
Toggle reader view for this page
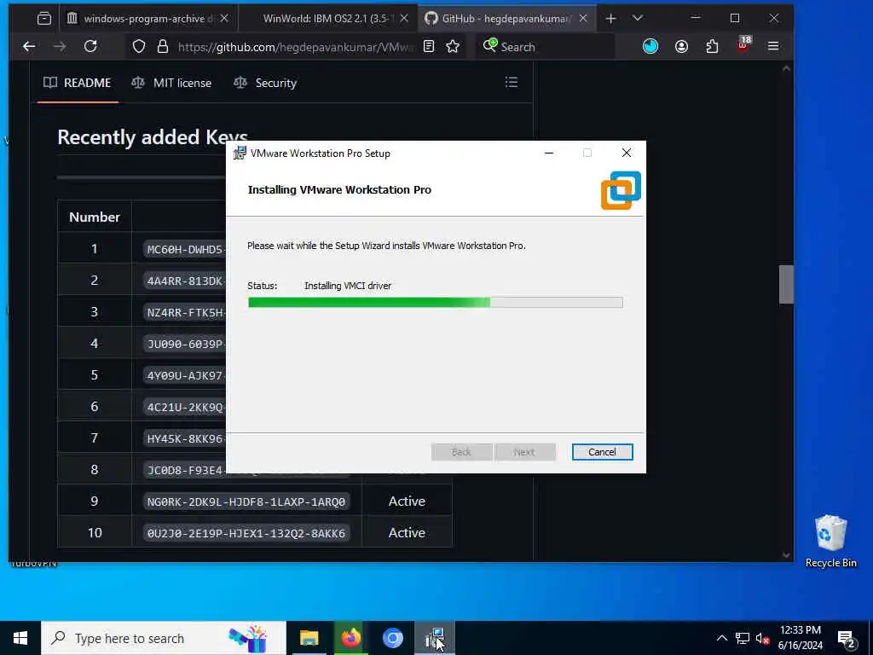tap(429, 47)
